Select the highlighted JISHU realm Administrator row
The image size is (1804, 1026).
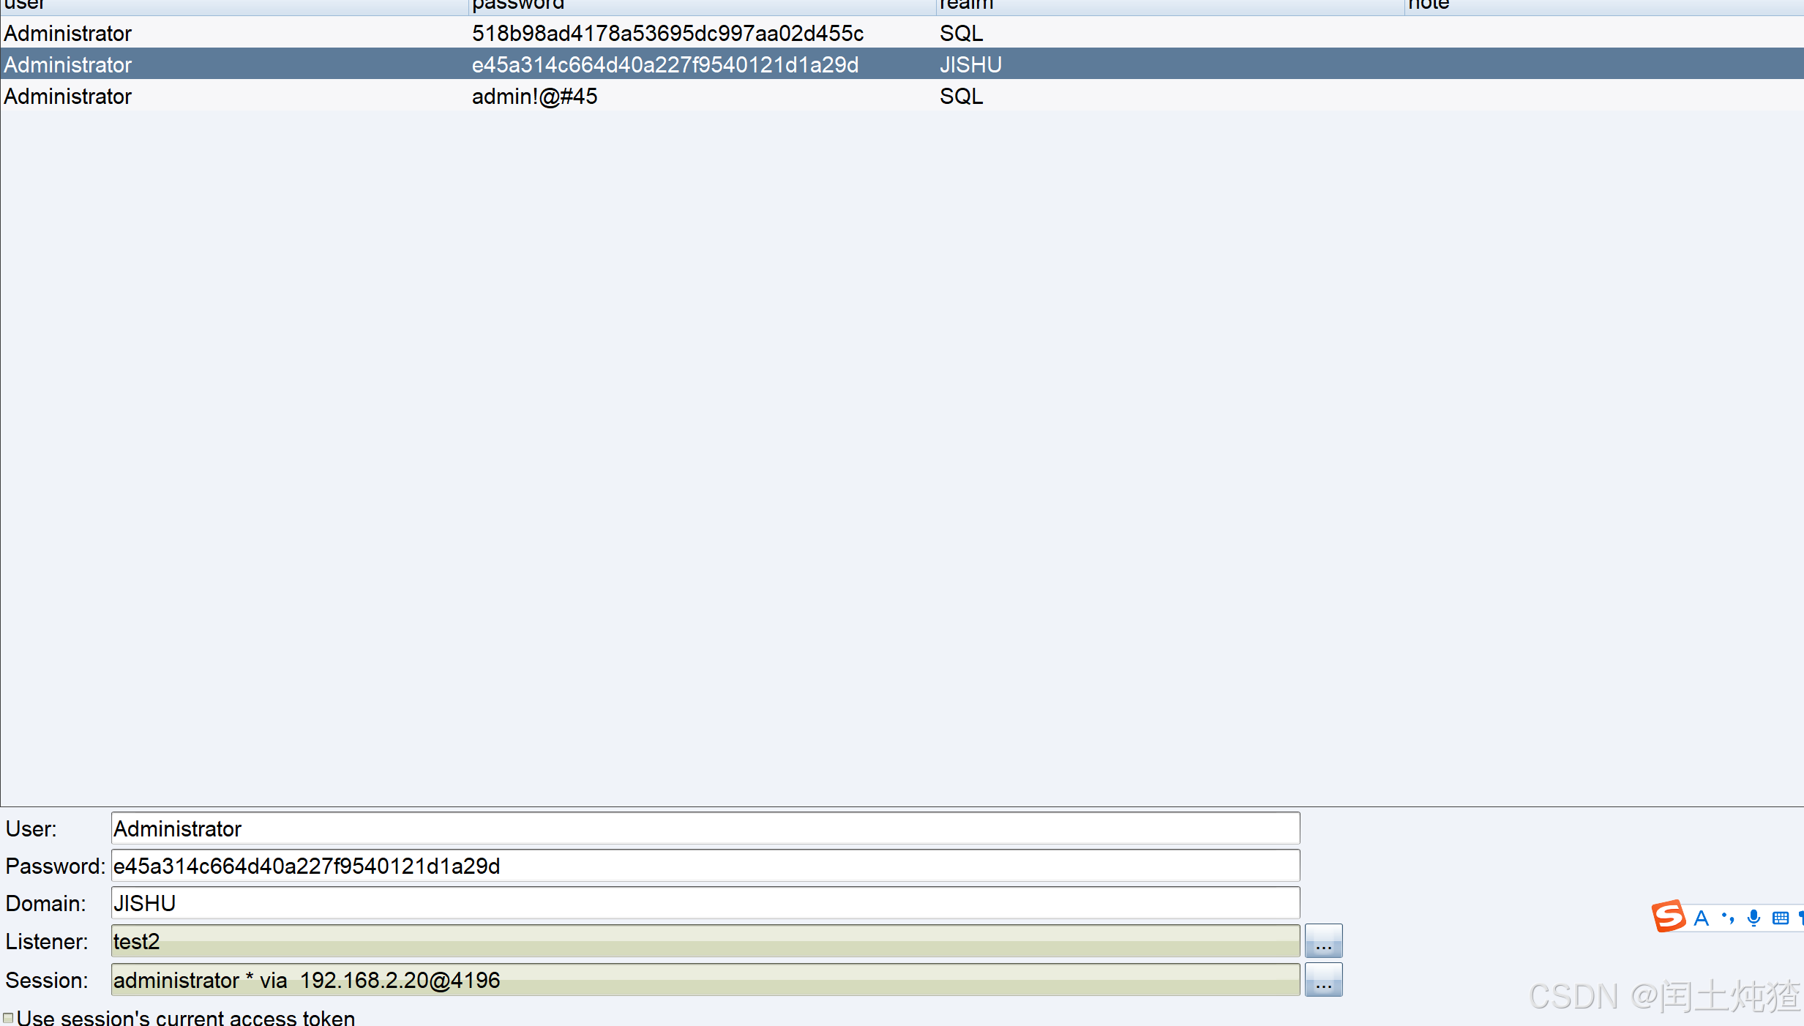665,64
